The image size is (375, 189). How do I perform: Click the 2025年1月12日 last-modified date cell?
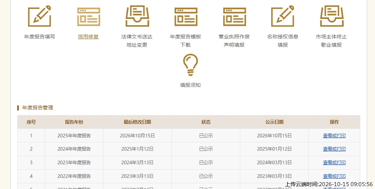pyautogui.click(x=137, y=149)
